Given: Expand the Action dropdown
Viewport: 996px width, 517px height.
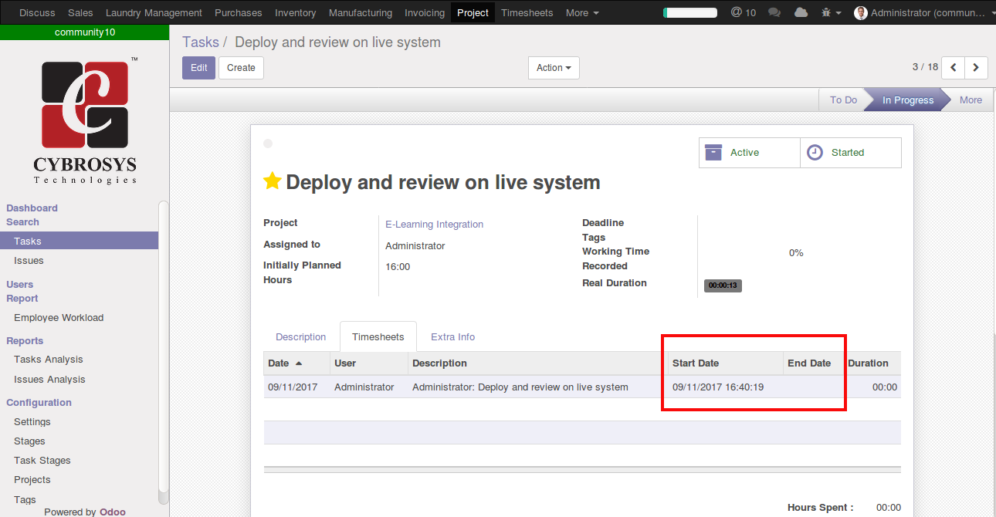Looking at the screenshot, I should point(554,68).
